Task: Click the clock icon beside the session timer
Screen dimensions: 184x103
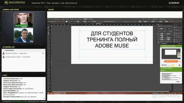Action: pyautogui.click(x=170, y=3)
